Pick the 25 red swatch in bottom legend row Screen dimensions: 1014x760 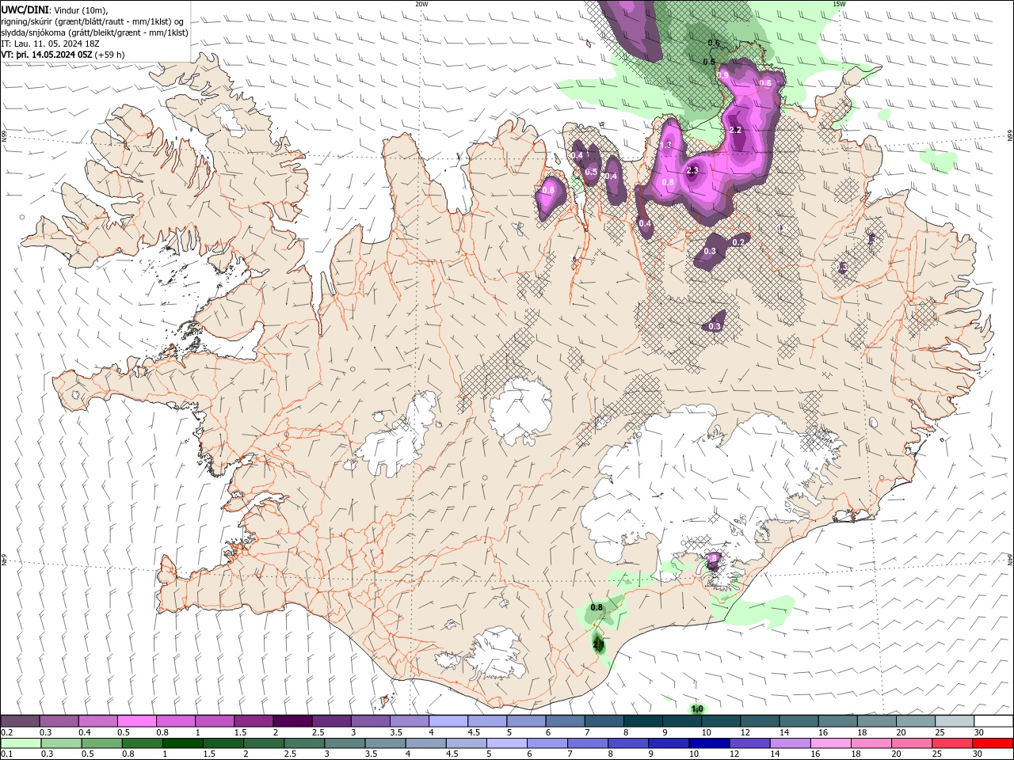pos(953,743)
